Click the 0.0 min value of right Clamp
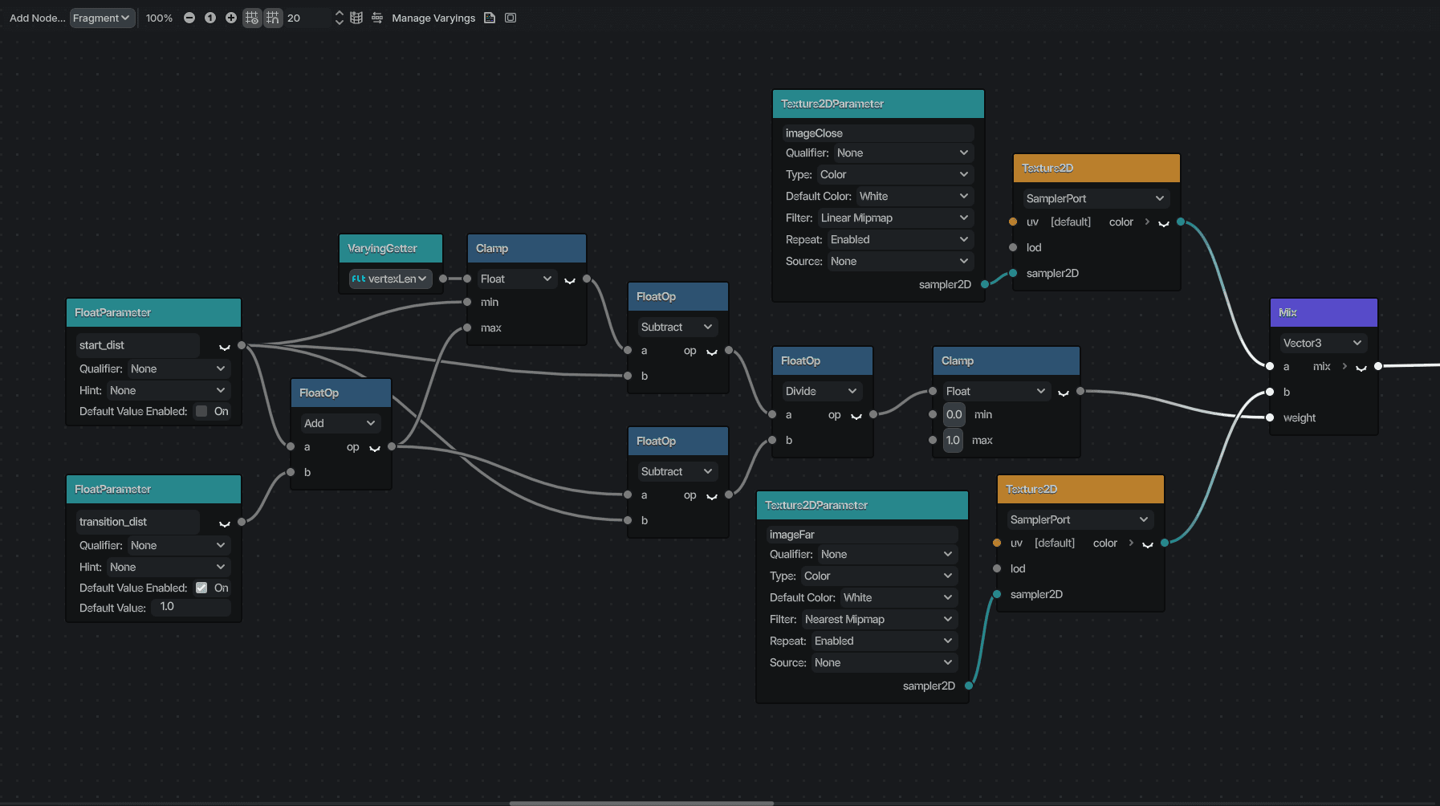 coord(954,414)
